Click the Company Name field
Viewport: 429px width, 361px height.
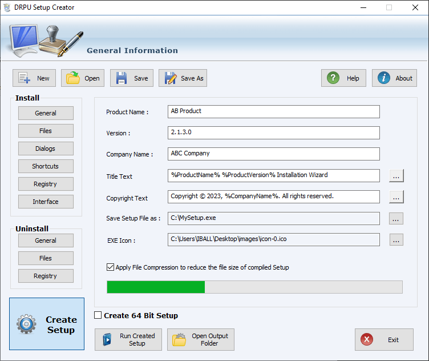[274, 154]
